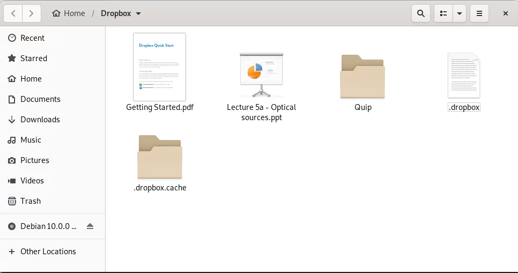Go to Home in the sidebar
The height and width of the screenshot is (273, 518).
pyautogui.click(x=53, y=79)
